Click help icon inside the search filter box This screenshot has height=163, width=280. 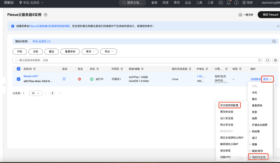tap(260, 60)
